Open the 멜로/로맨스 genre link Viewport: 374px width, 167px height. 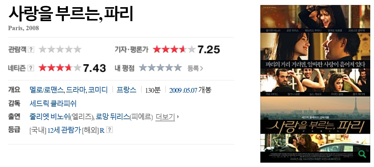[x=47, y=90]
